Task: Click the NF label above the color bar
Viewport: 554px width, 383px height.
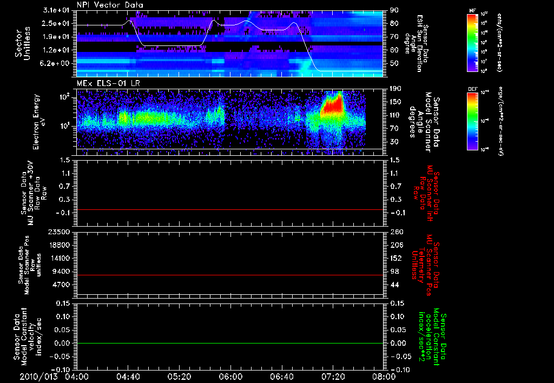Action: click(472, 11)
